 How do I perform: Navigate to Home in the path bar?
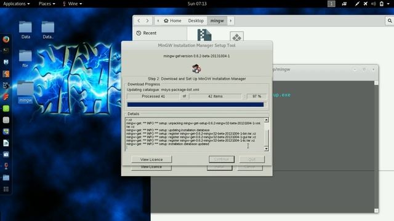[172, 21]
